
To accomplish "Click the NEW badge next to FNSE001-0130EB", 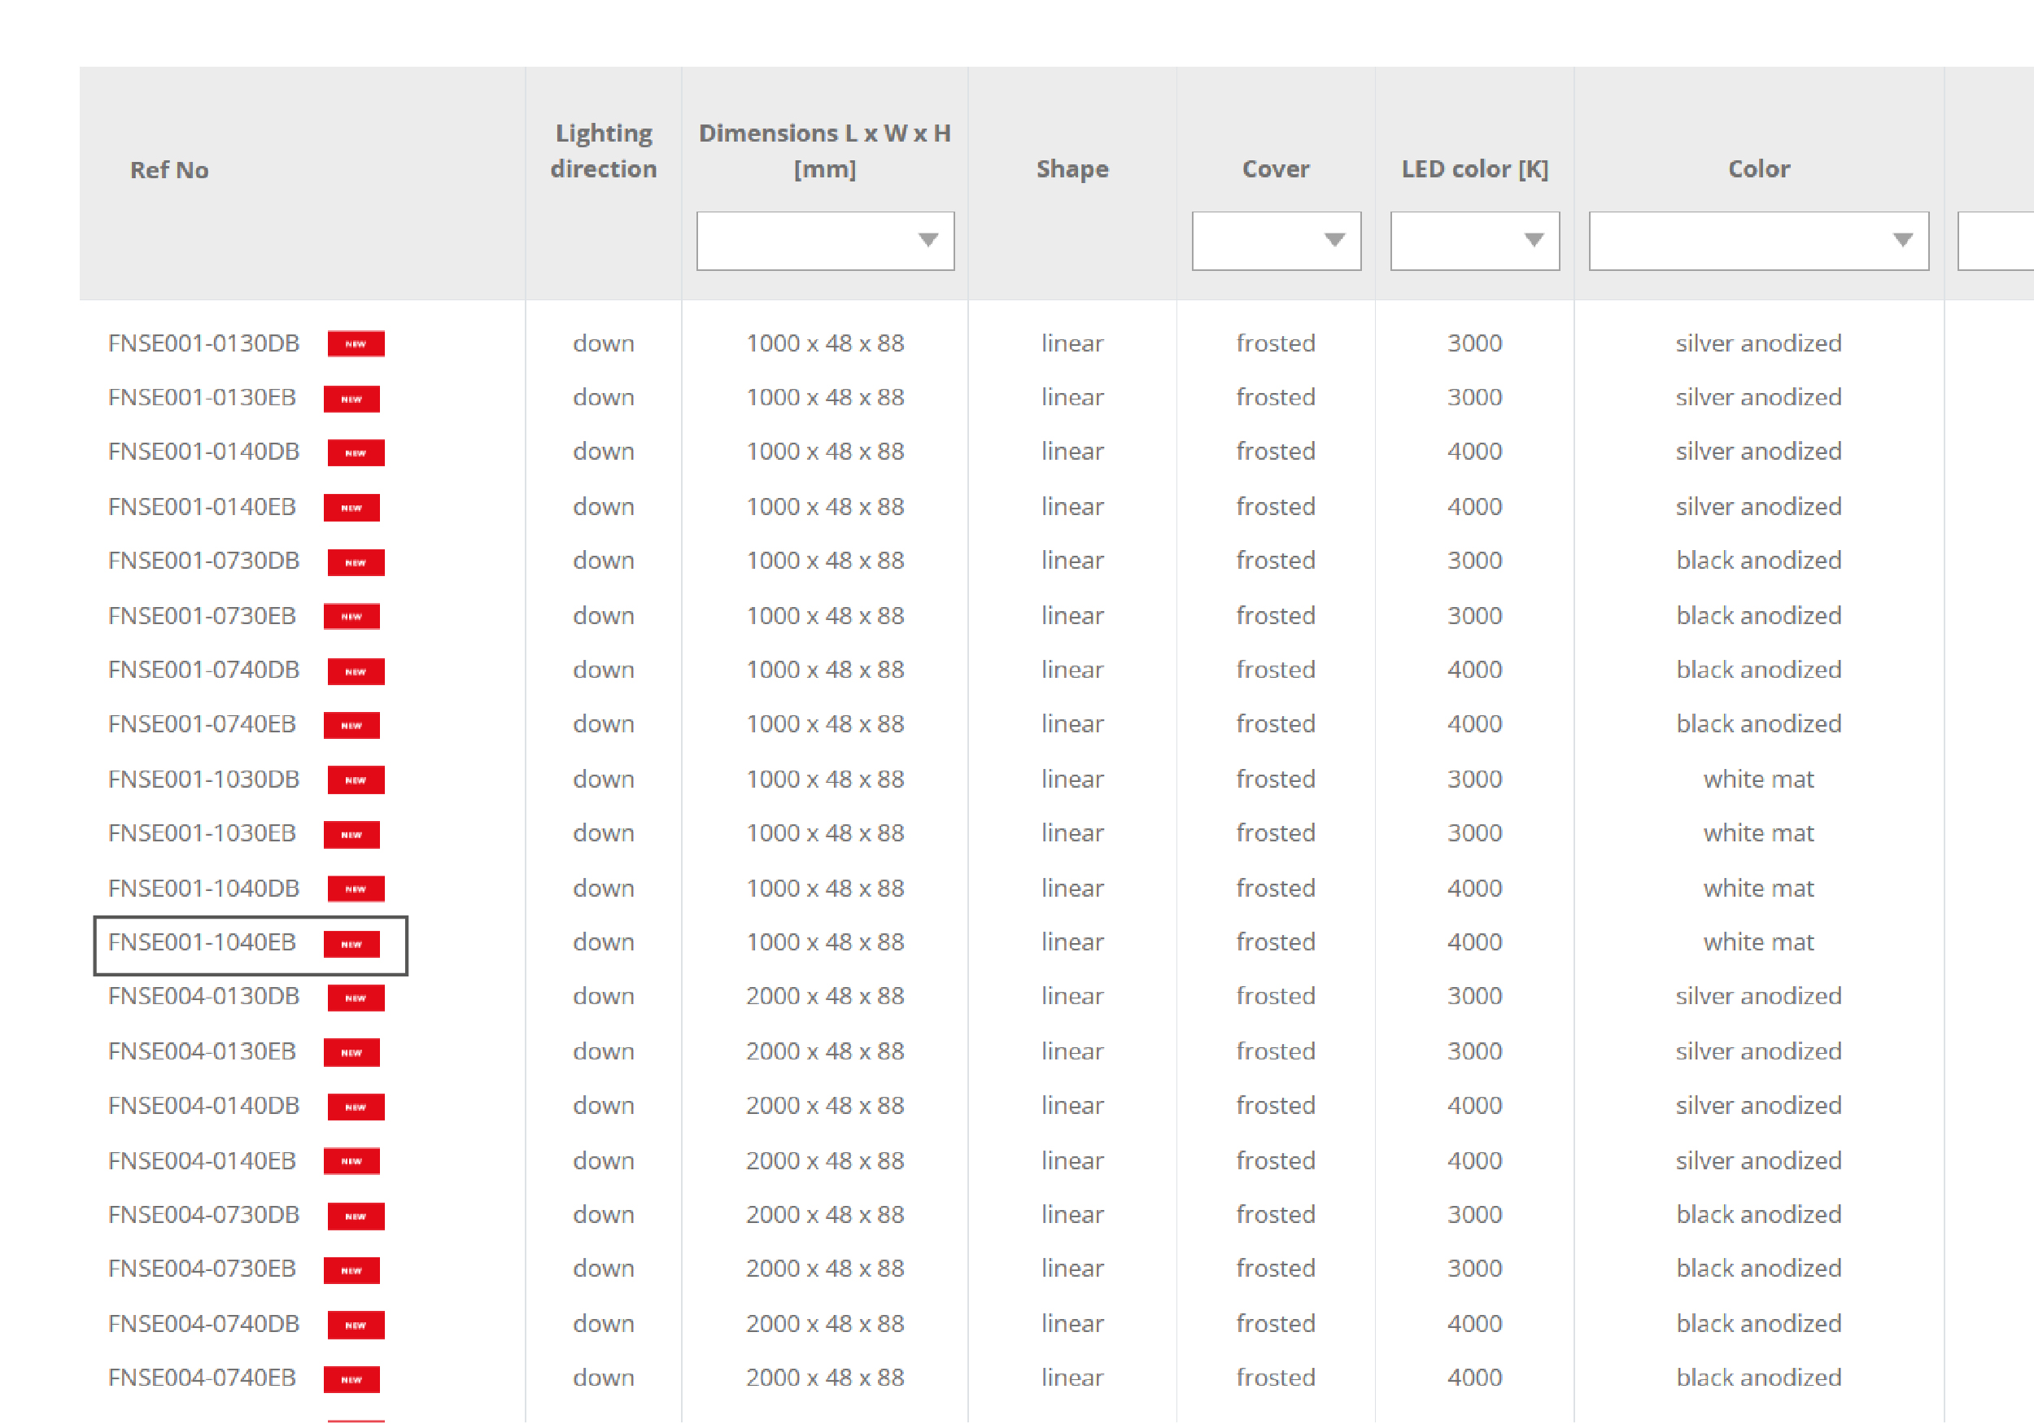I will click(351, 399).
